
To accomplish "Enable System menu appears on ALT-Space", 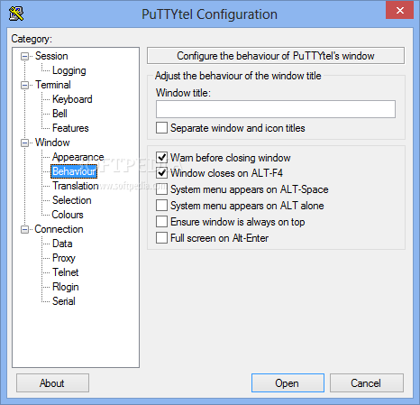I will pos(161,189).
